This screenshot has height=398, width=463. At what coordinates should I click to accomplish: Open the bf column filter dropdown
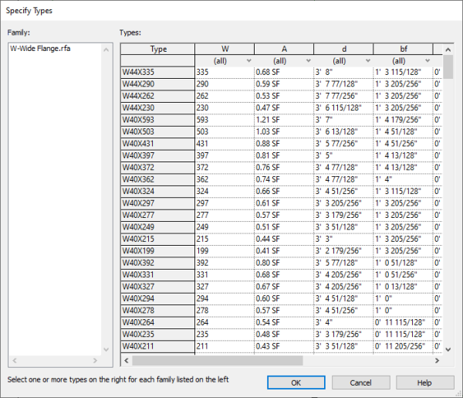point(425,60)
